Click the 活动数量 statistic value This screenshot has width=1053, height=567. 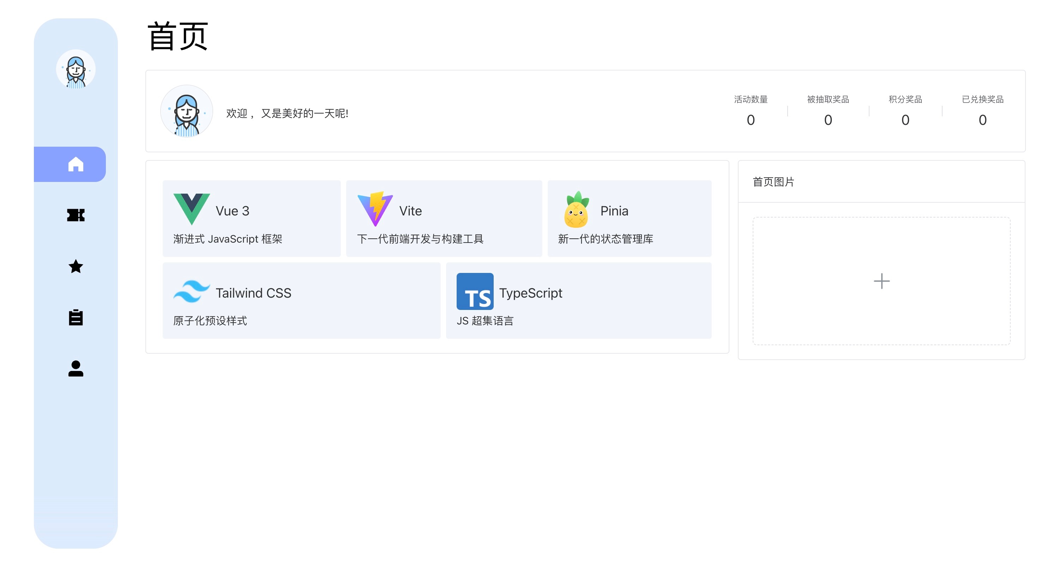[751, 120]
